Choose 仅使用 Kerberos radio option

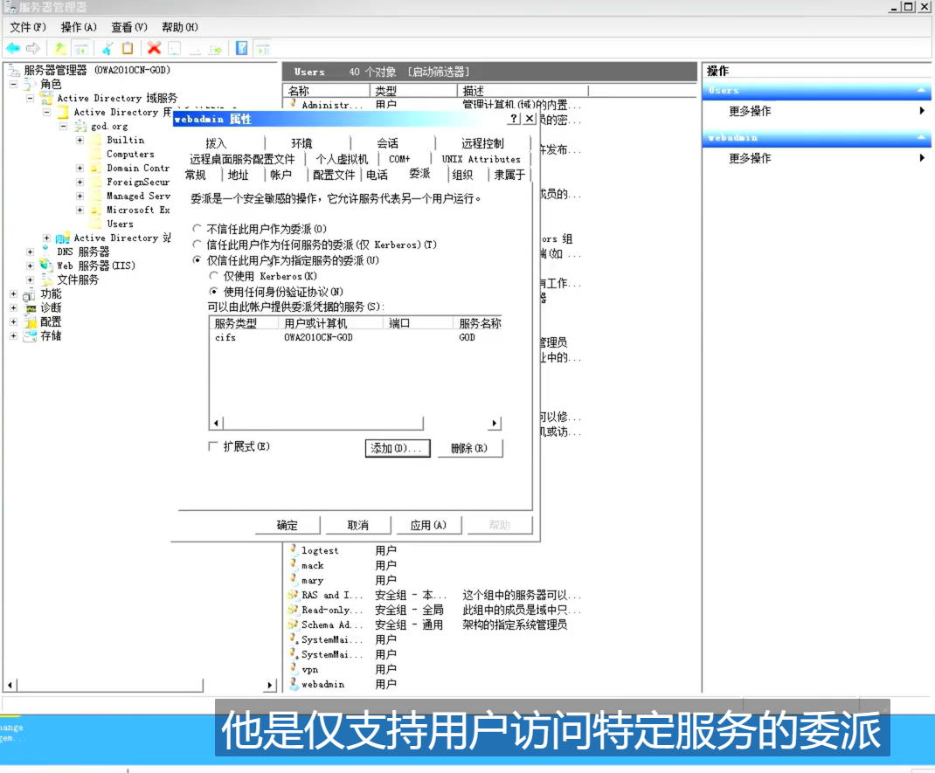(x=213, y=276)
